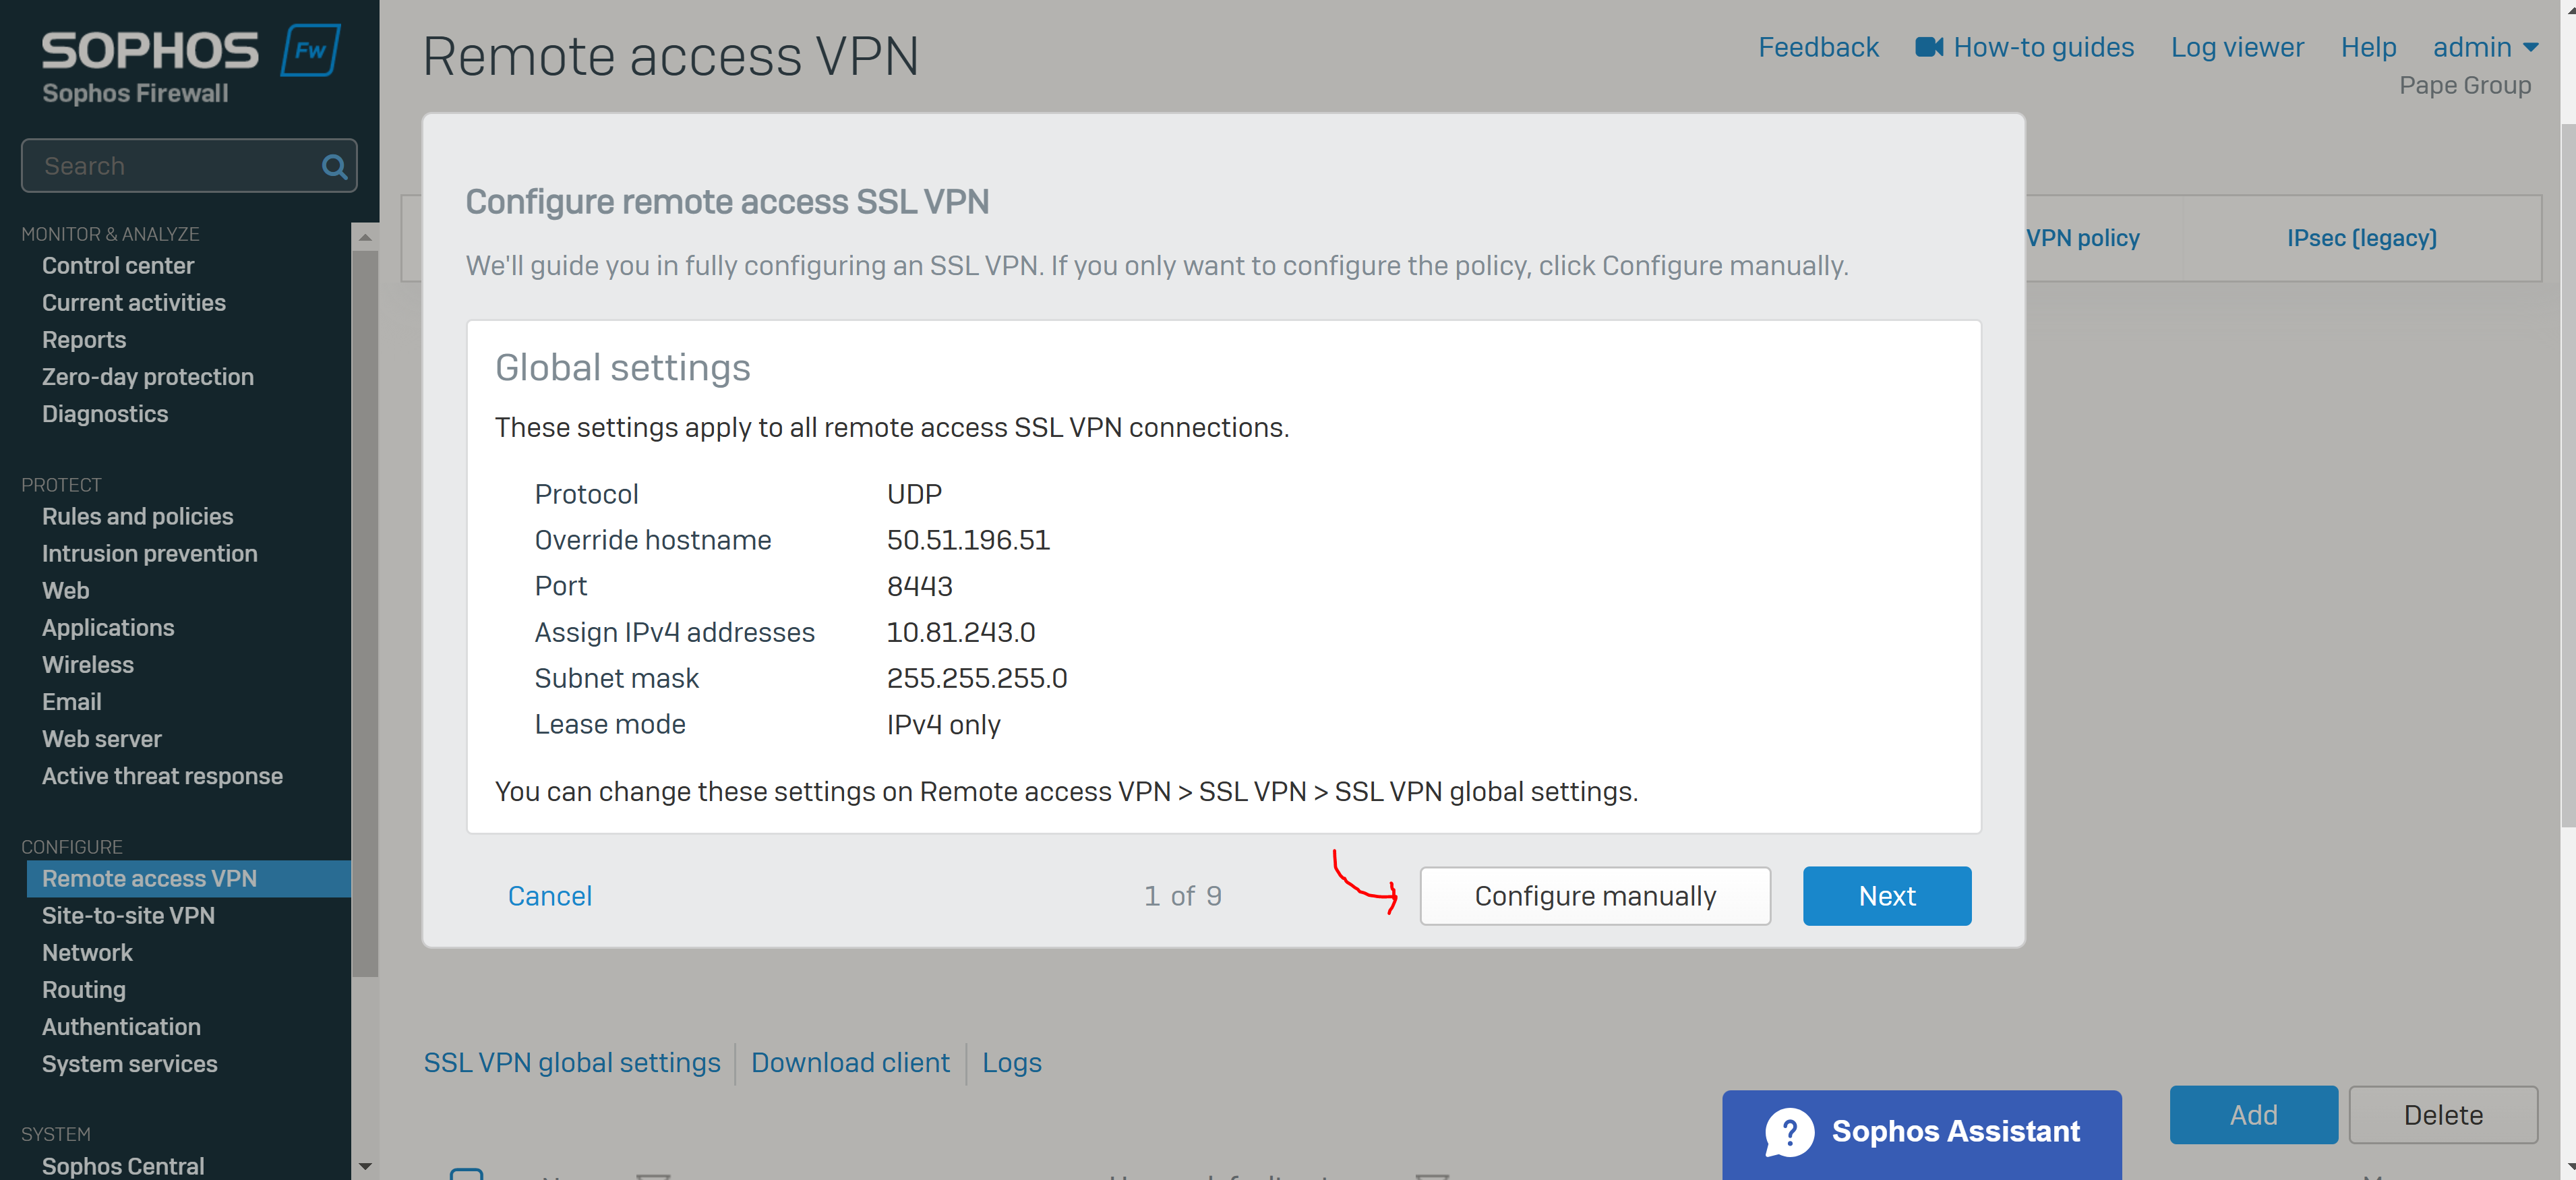Click sidebar scroll down arrow
The height and width of the screenshot is (1180, 2576).
coord(365,1165)
